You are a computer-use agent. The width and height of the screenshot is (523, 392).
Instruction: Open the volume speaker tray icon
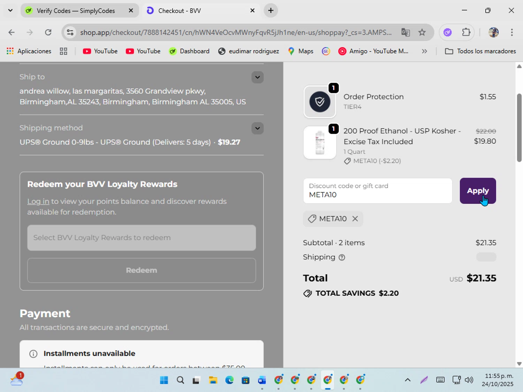469,380
